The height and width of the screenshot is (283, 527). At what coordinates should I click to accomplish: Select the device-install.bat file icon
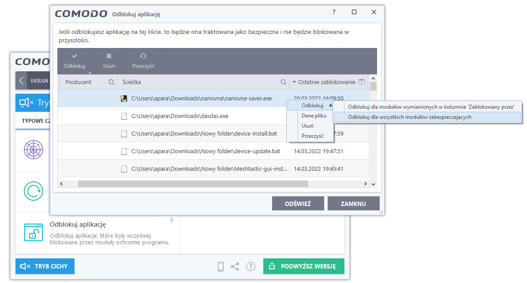pos(124,134)
